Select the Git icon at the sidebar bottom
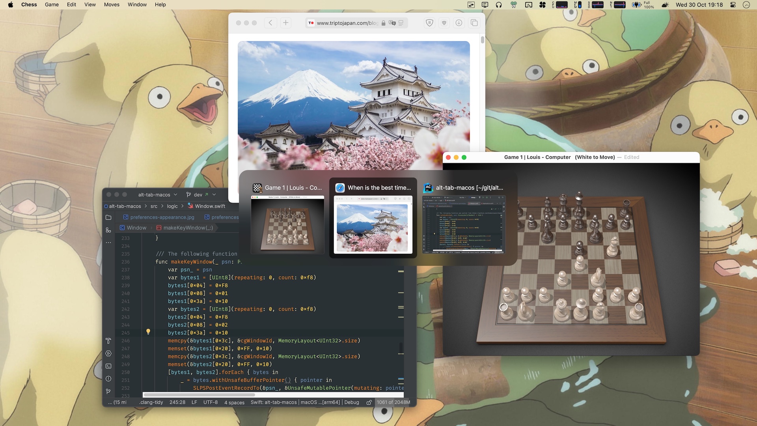757x426 pixels. [x=109, y=392]
